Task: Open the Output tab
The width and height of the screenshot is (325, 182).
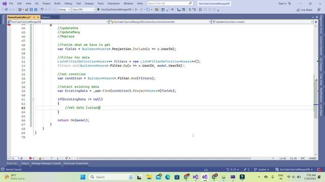Action: tap(25, 163)
